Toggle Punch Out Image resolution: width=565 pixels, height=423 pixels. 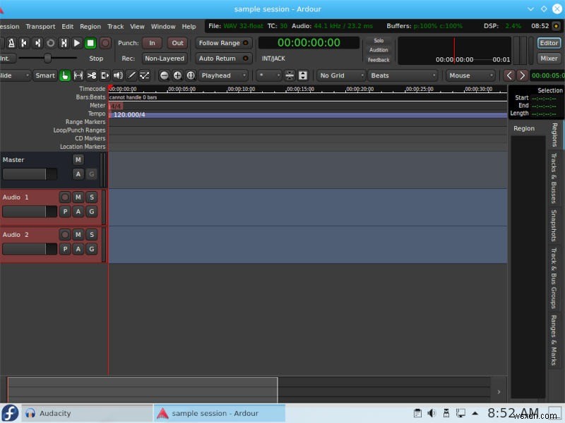[x=178, y=43]
